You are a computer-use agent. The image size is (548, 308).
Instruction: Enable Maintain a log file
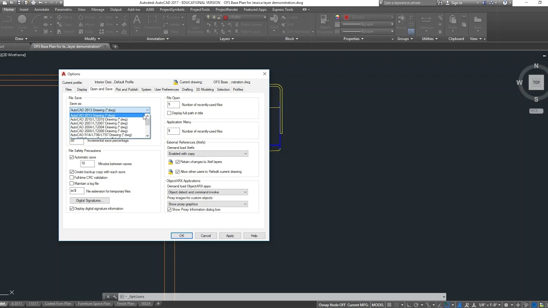click(x=71, y=184)
